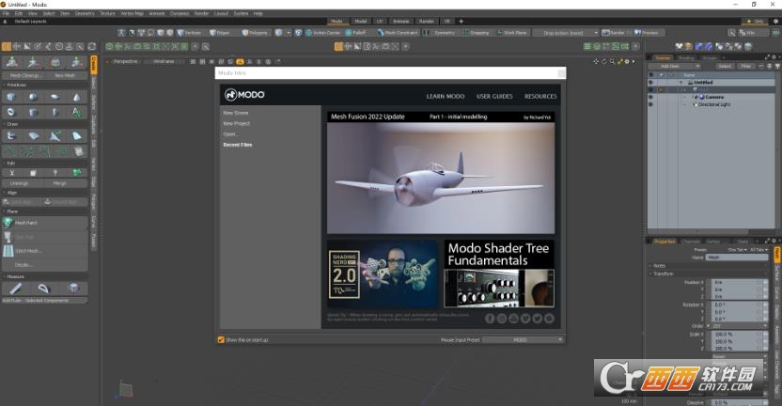Select the cone primitive tool
782x406 pixels.
tap(77, 97)
